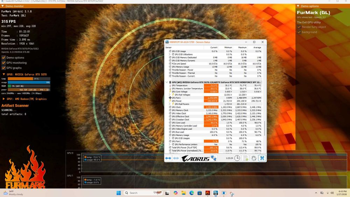Screen dimensions: 350x197
Task: Click the thermometer icon beside GPU Temperature
Action: pos(170,86)
